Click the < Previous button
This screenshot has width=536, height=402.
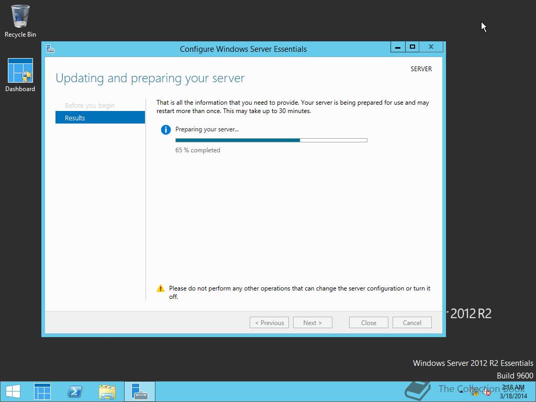(x=270, y=322)
